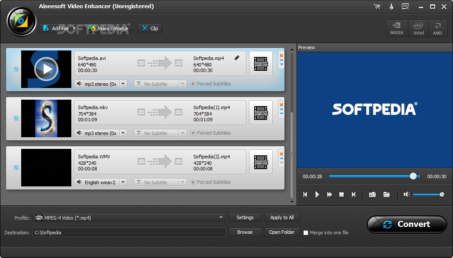The image size is (453, 258).
Task: Click the Aiseesoft application logo
Action: point(21,22)
